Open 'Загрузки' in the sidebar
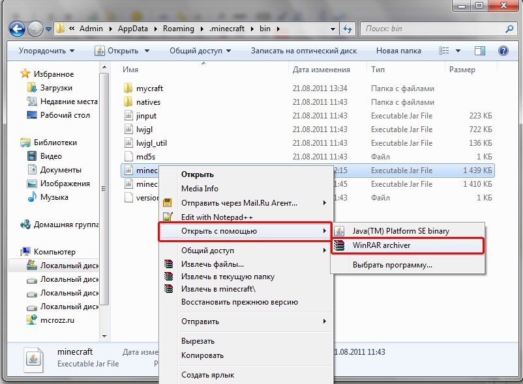 (50, 88)
